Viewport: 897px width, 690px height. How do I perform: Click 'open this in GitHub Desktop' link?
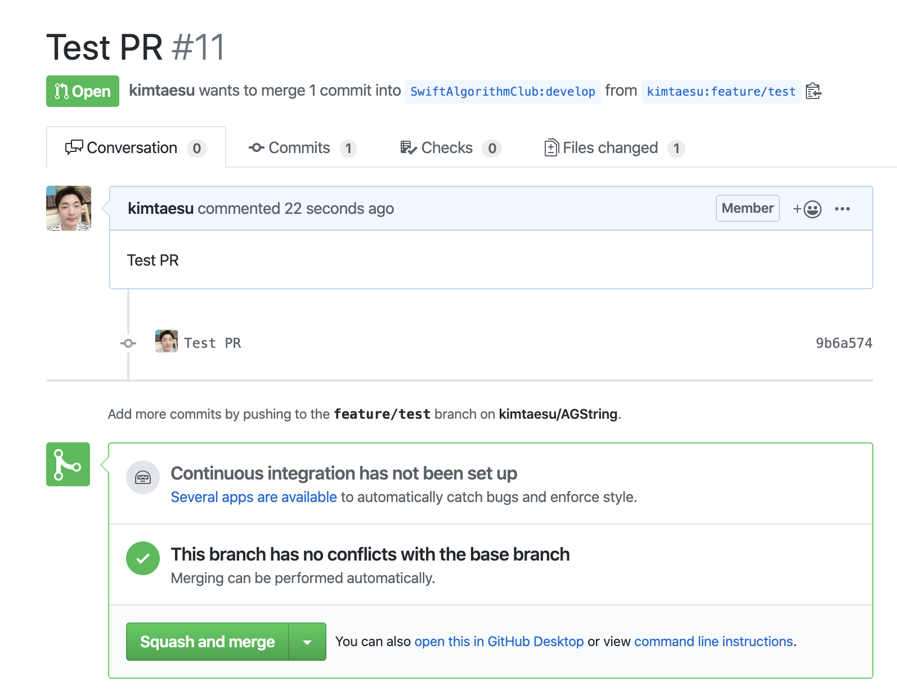[499, 642]
